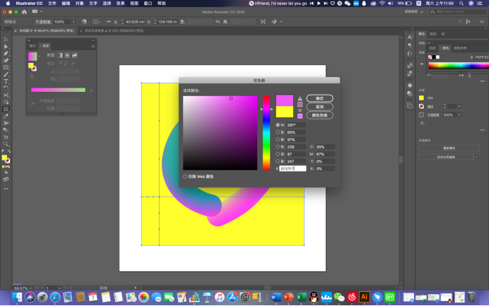
Task: Open the workspace switcher dropdown
Action: point(414,12)
